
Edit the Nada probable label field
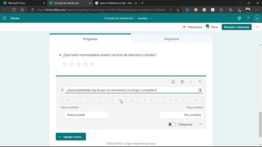(86, 115)
